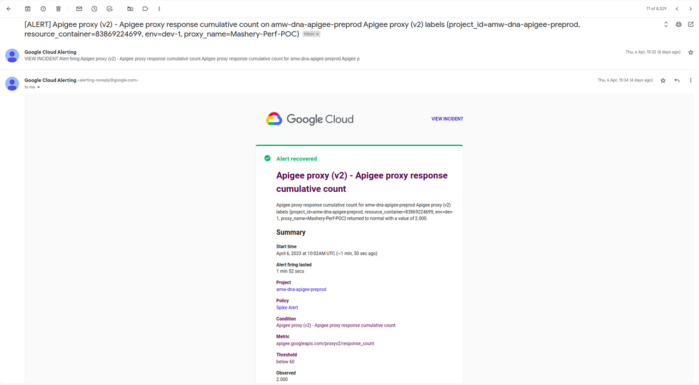Click the sender avatar of the collapsed message

coord(12,55)
